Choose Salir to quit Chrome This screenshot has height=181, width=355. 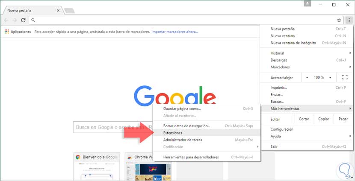coord(306,146)
